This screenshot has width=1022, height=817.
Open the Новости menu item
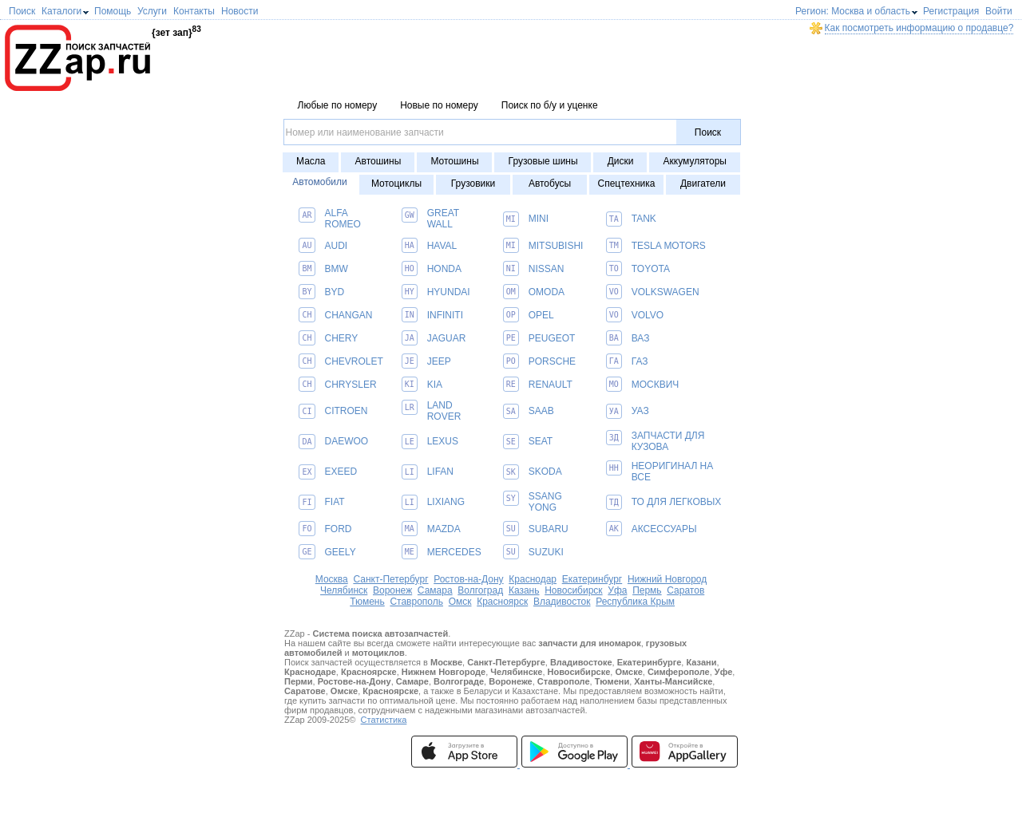(240, 11)
